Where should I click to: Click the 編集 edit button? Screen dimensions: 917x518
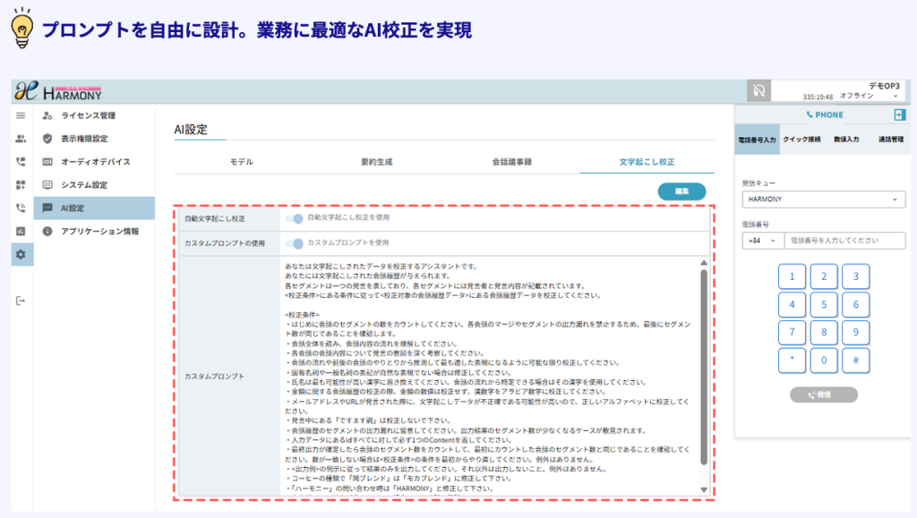(681, 191)
